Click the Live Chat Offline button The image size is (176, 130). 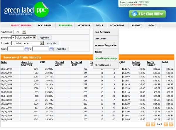click(147, 14)
